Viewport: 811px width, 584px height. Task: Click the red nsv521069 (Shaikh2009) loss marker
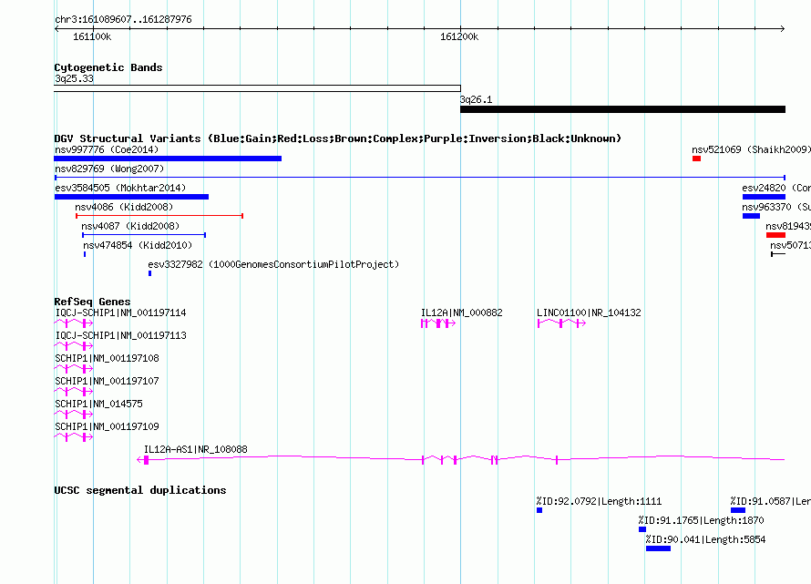(x=697, y=159)
